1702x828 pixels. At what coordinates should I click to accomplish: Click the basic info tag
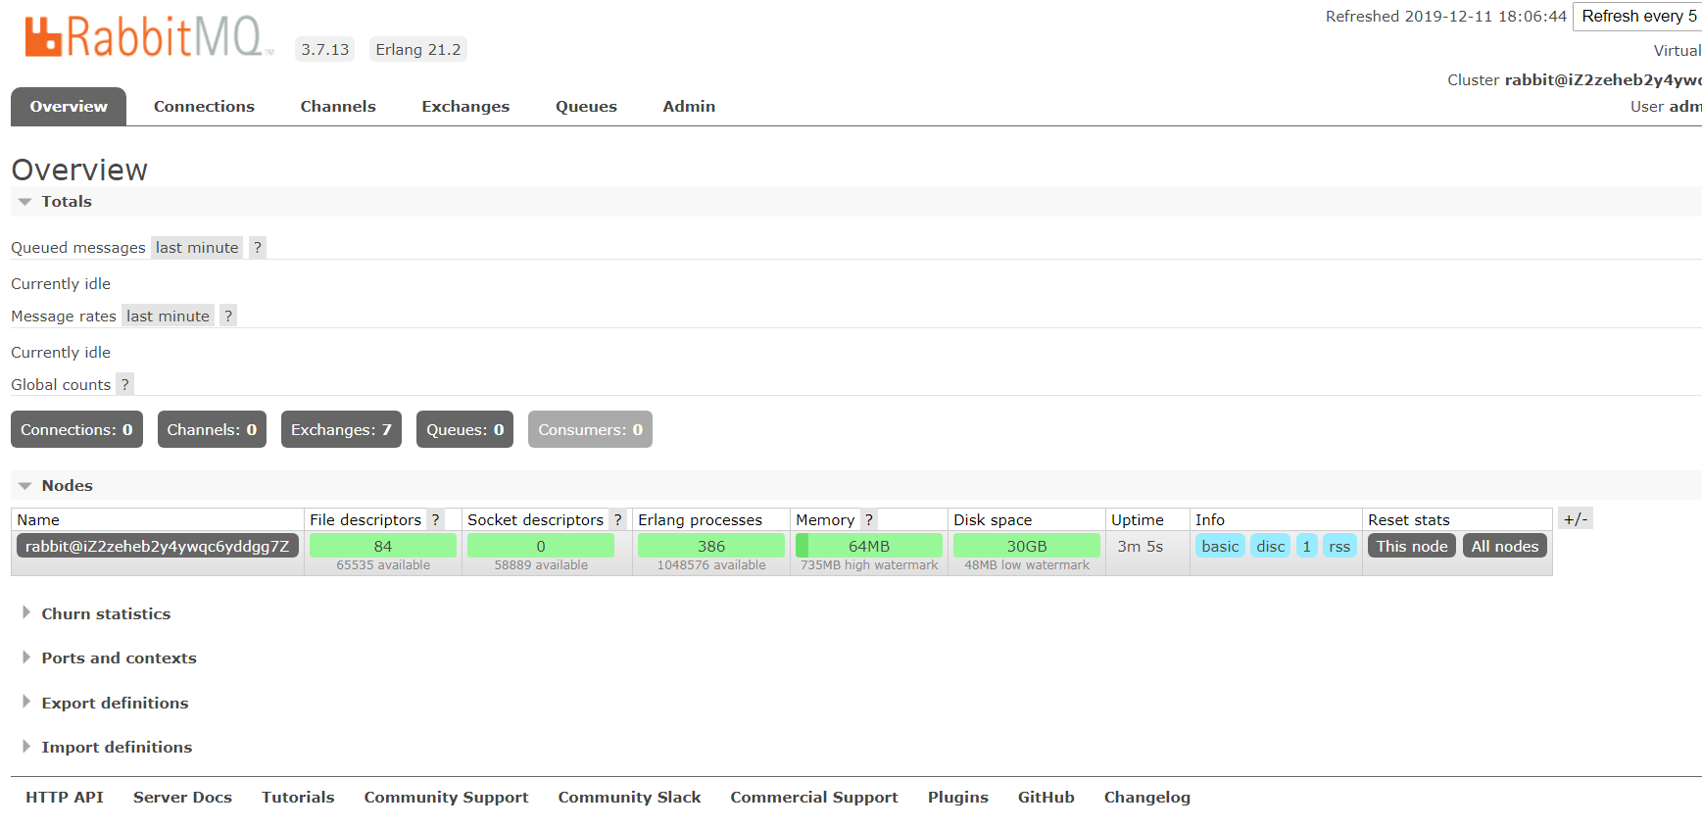coord(1220,546)
